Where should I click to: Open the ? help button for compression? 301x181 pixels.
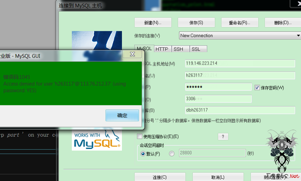[x=223, y=137]
